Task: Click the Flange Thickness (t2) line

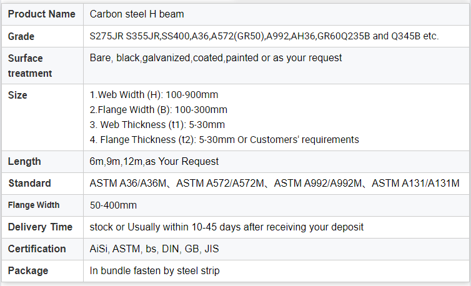Action: (224, 140)
